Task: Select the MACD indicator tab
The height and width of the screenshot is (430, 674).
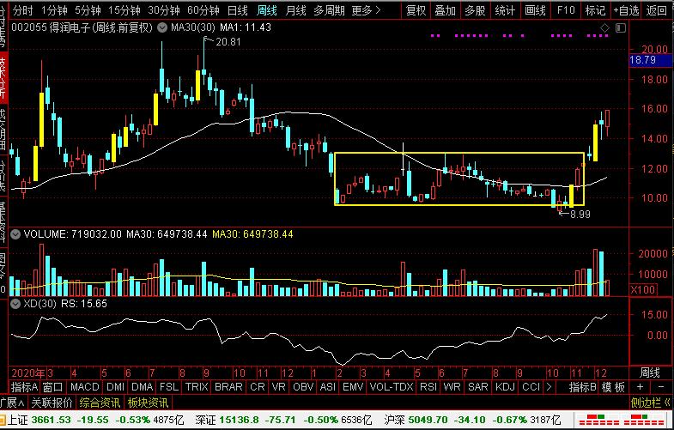Action: pos(86,387)
